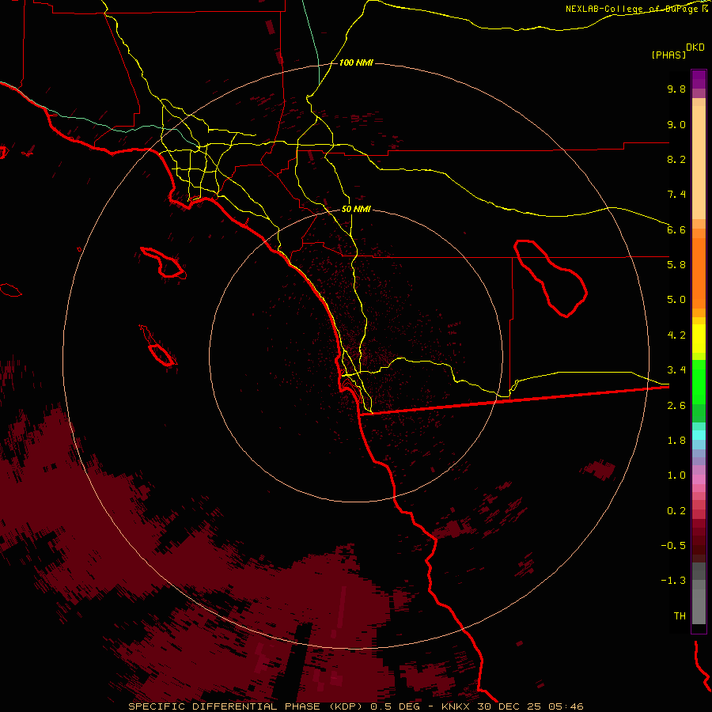
Task: Click the [PHAS] units label
Action: [668, 55]
